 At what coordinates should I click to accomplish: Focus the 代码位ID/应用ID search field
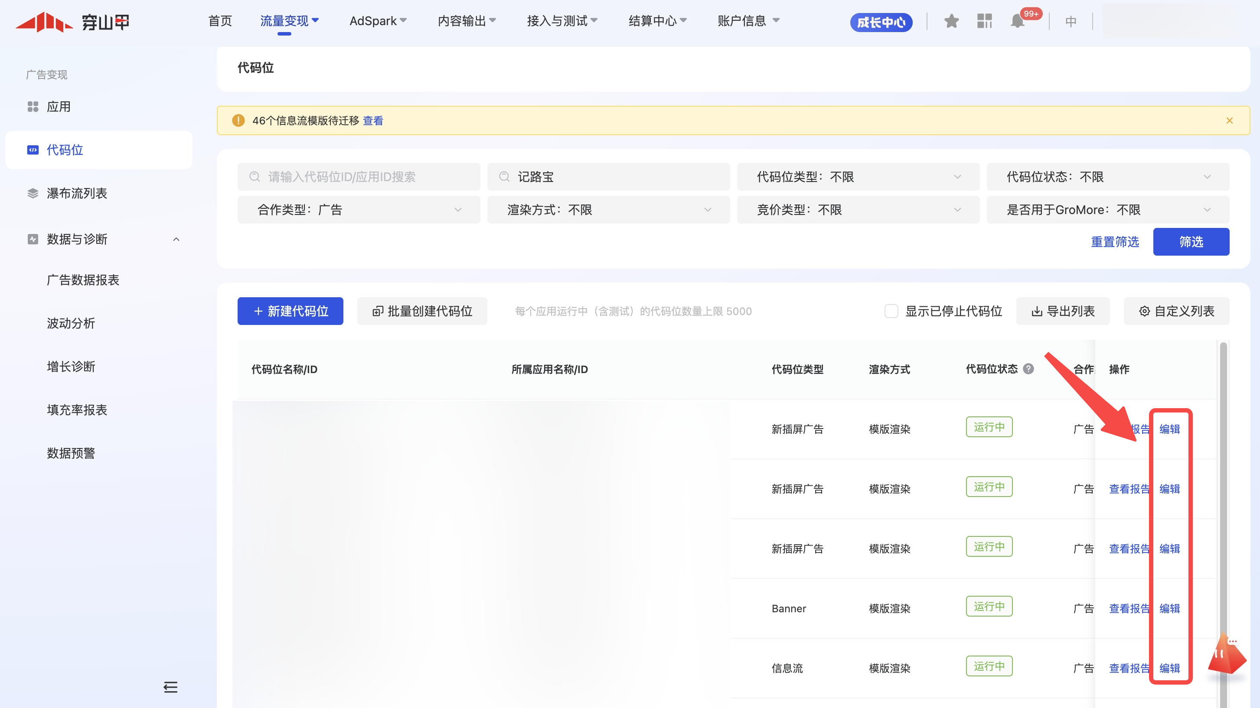[x=359, y=177]
